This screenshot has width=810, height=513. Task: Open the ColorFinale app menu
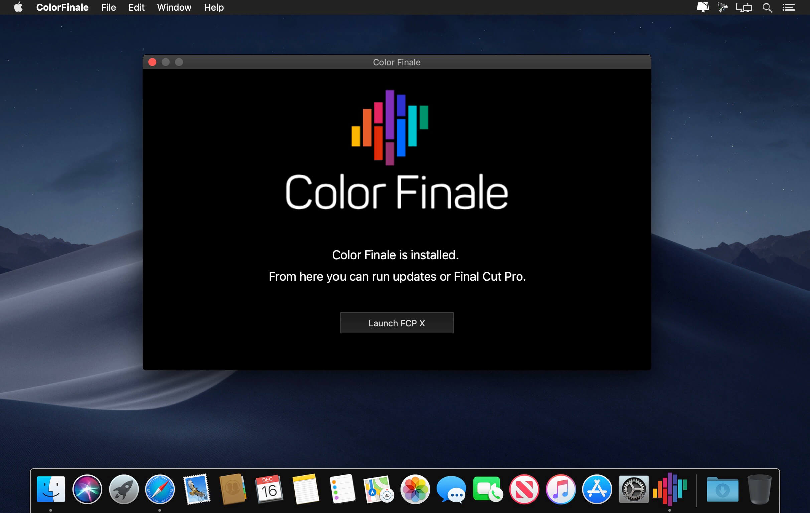(x=62, y=7)
